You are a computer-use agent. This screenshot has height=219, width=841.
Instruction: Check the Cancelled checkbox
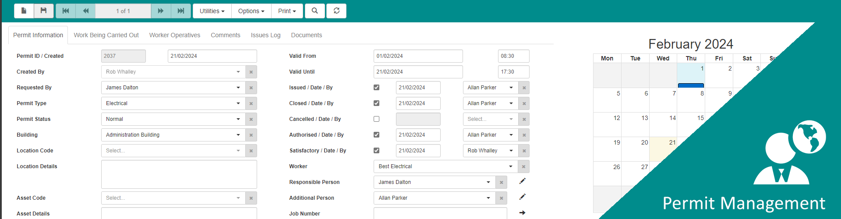[376, 119]
